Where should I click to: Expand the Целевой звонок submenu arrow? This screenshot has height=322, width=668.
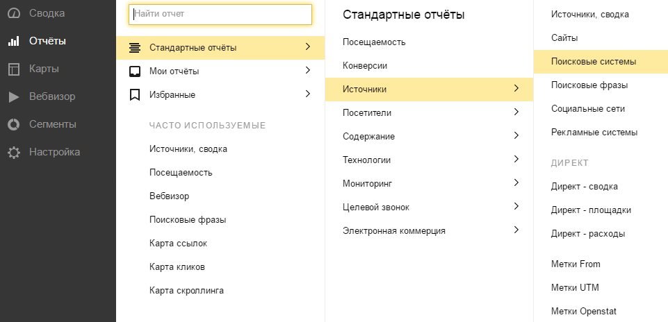pos(516,206)
